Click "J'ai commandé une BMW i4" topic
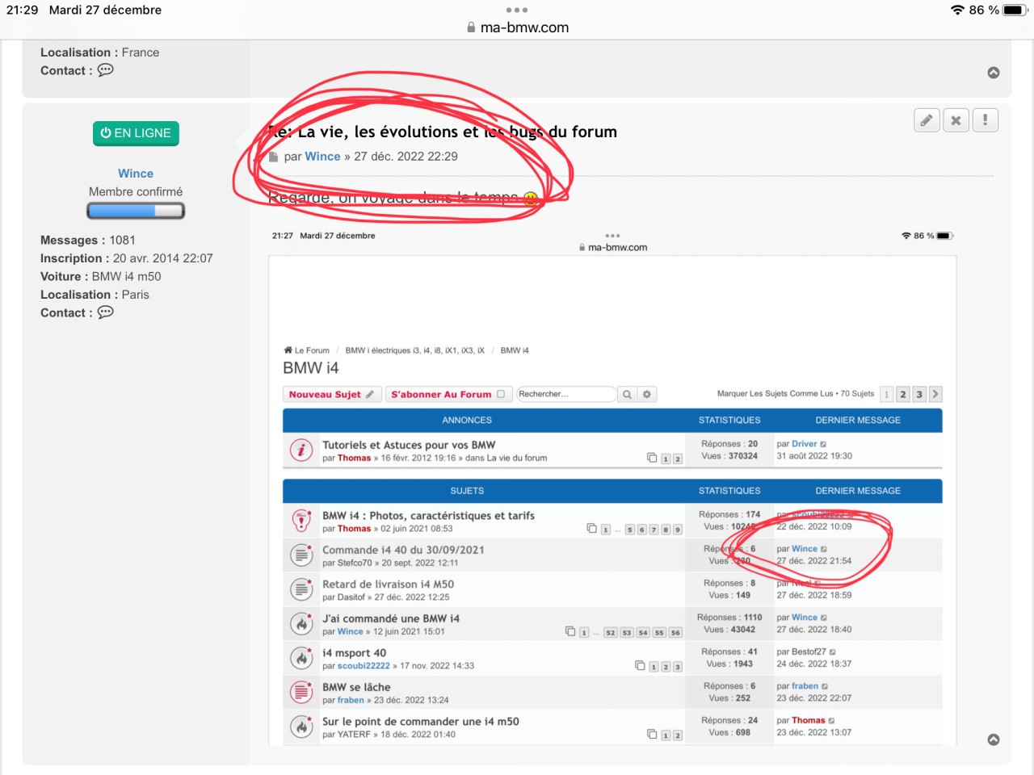The height and width of the screenshot is (775, 1034). [x=391, y=618]
